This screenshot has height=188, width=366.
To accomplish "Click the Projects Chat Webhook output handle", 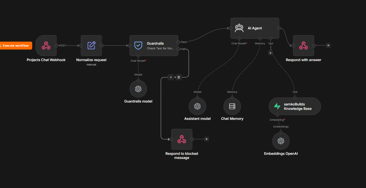I will [x=57, y=46].
